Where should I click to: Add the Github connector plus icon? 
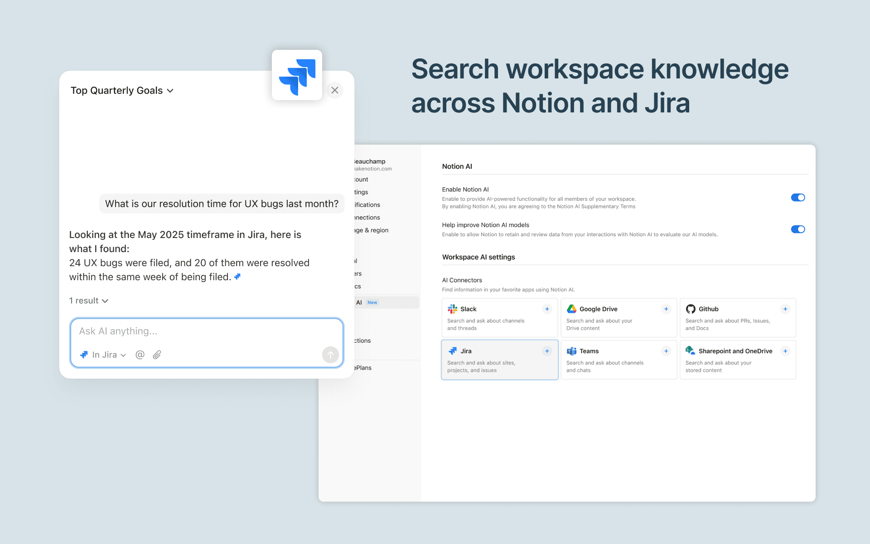click(785, 309)
